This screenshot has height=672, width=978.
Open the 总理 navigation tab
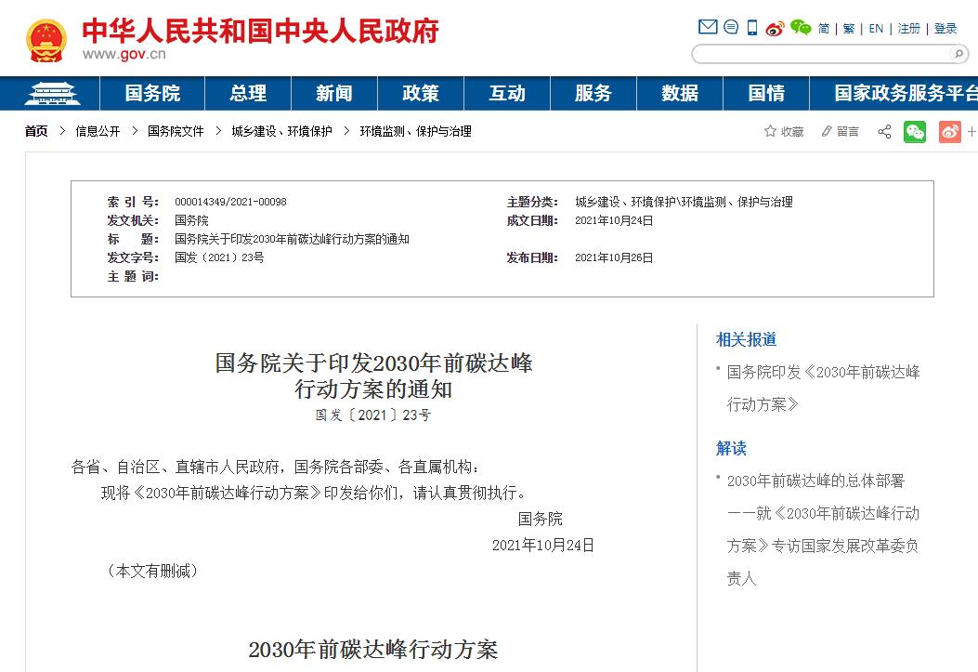[x=248, y=94]
